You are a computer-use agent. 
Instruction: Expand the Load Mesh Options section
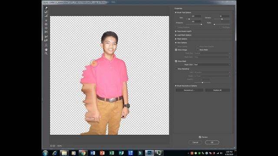click(175, 35)
